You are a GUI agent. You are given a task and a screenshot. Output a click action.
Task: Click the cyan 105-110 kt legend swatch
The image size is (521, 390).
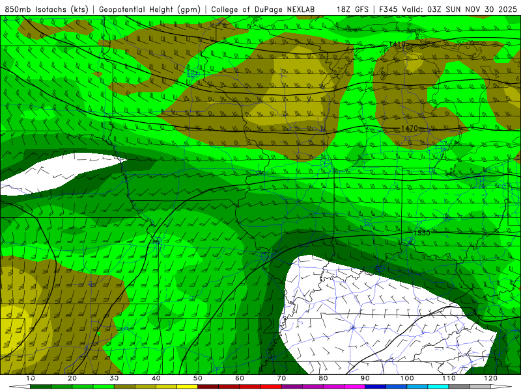(x=438, y=387)
